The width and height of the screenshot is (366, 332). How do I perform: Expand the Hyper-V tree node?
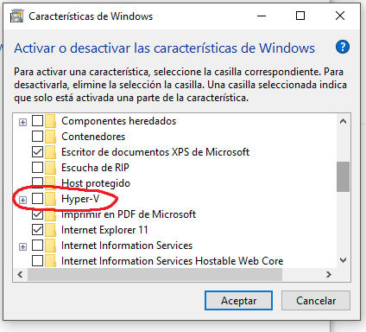22,200
